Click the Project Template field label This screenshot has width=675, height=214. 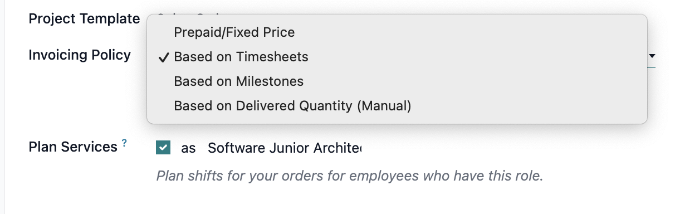point(84,19)
